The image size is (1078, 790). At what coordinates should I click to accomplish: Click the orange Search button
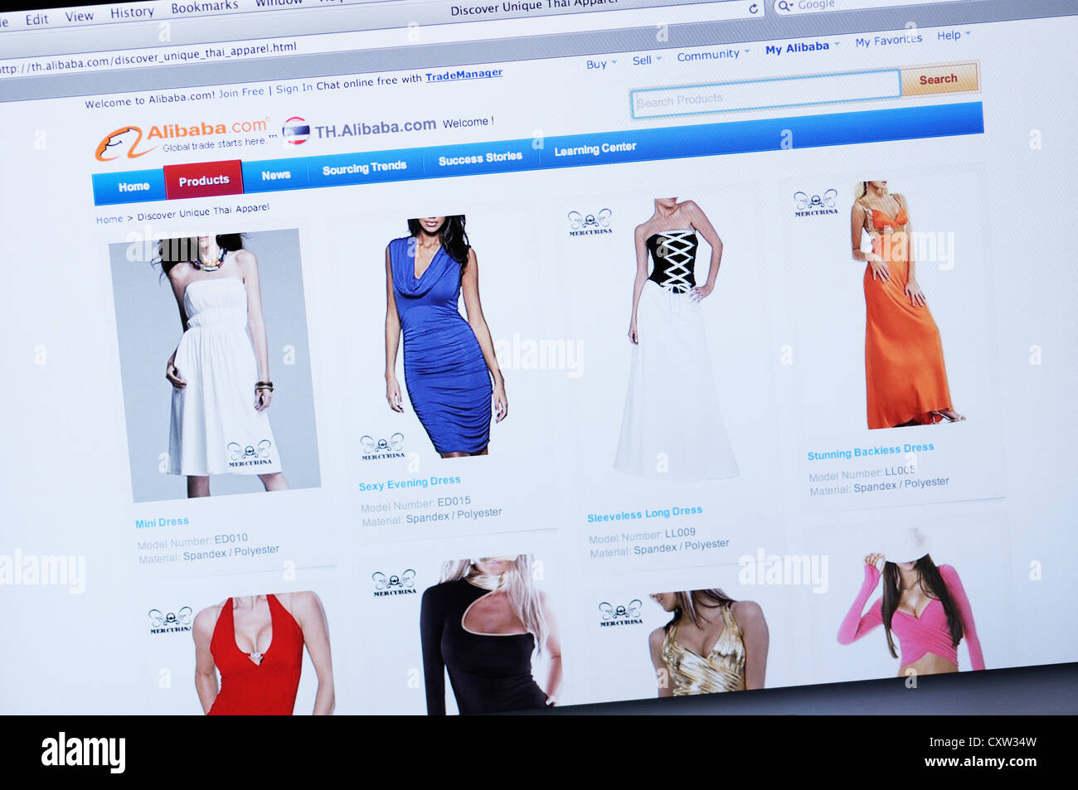point(939,80)
